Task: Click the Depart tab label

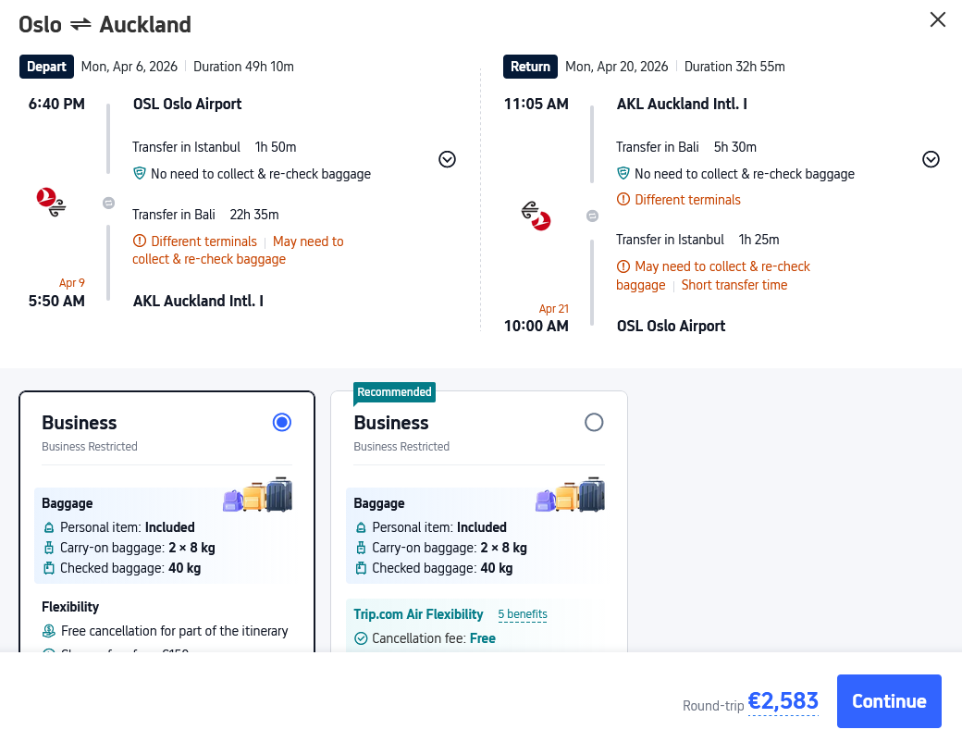Action: 46,67
